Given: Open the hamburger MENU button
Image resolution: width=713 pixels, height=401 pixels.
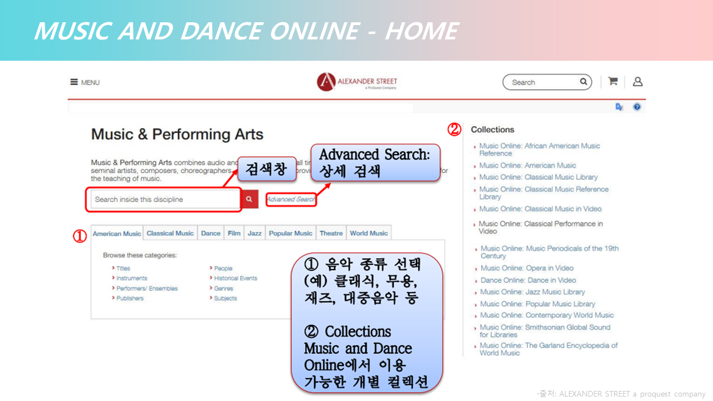Looking at the screenshot, I should 85,82.
